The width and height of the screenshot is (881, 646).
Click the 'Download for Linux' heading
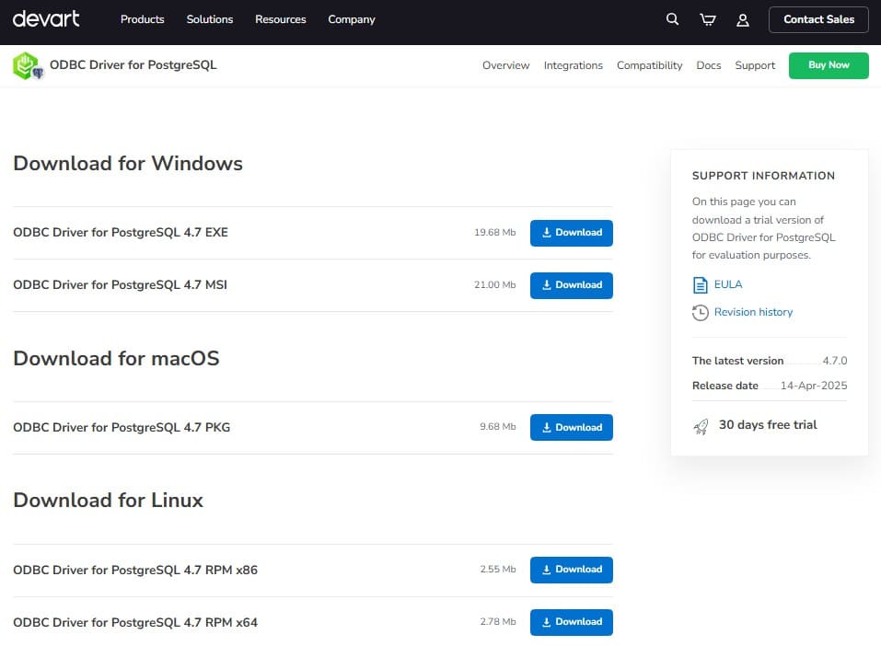108,500
